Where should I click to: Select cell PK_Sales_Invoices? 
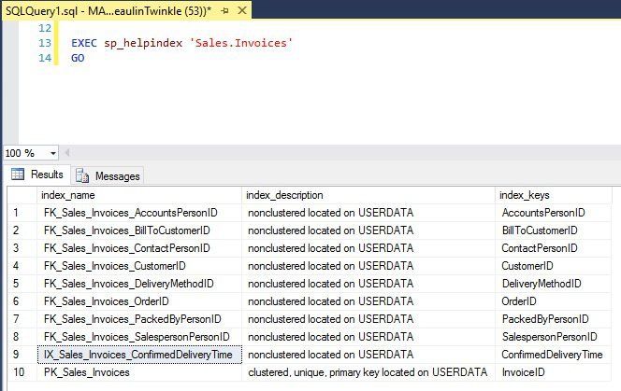[x=139, y=372]
